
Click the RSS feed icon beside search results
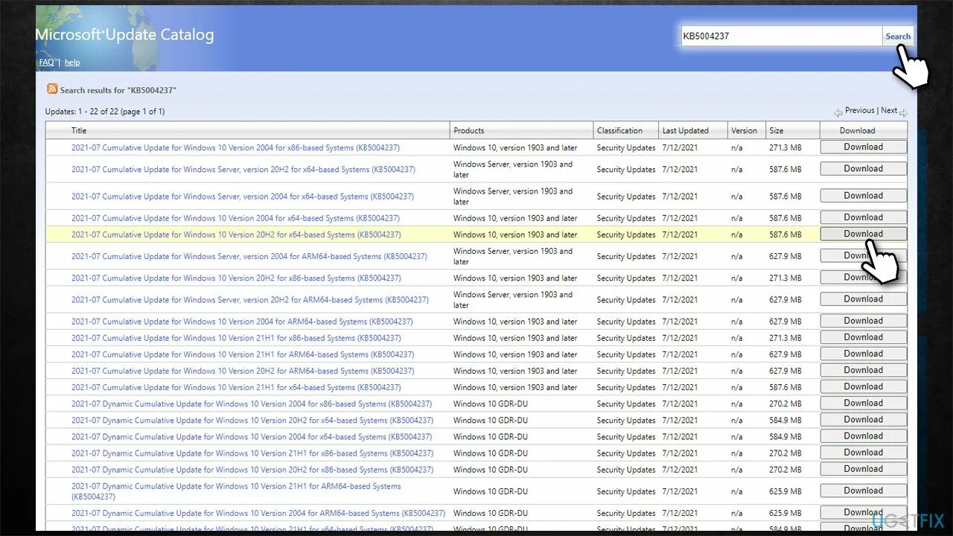pyautogui.click(x=52, y=89)
